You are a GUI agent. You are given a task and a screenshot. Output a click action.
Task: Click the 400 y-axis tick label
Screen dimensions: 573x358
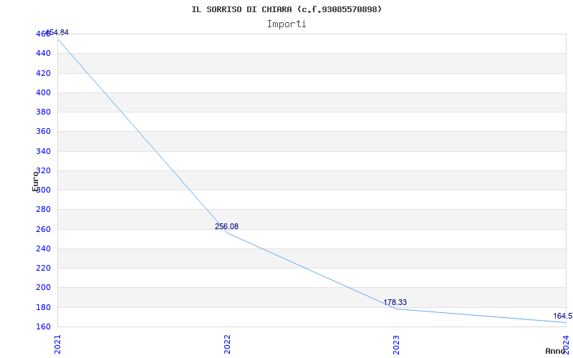(x=43, y=93)
